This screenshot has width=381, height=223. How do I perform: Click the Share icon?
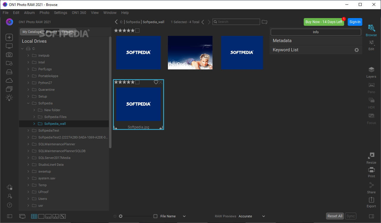pos(371,185)
